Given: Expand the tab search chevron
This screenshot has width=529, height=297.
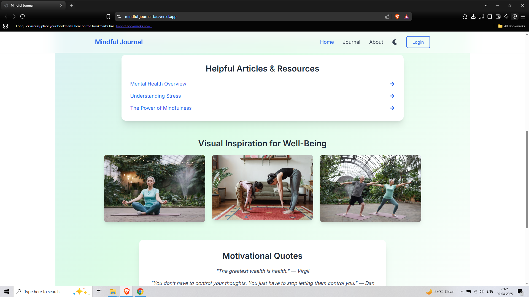Looking at the screenshot, I should coord(486,5).
